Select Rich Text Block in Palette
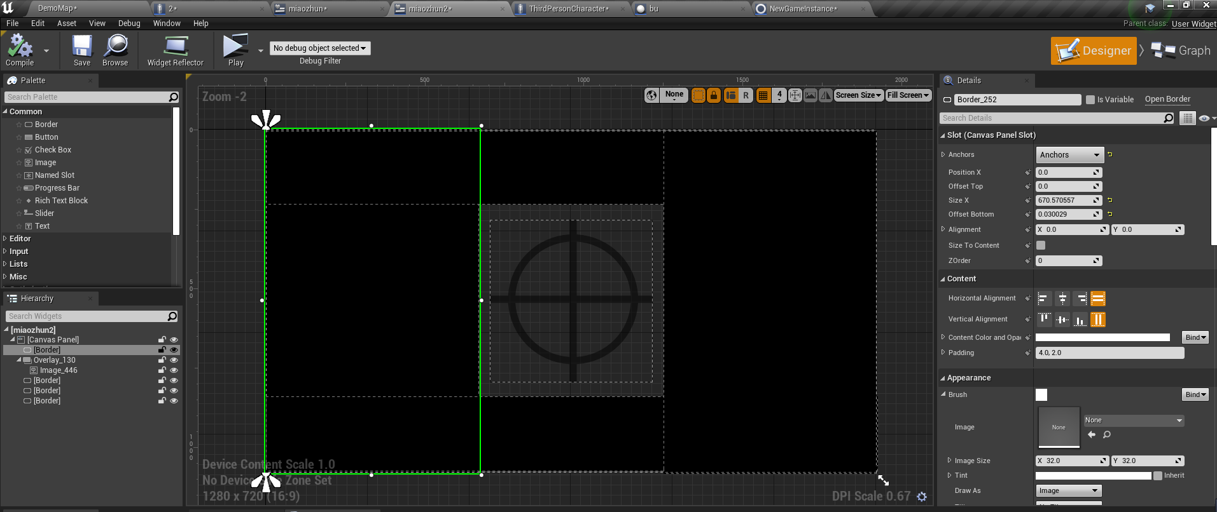 pyautogui.click(x=61, y=201)
